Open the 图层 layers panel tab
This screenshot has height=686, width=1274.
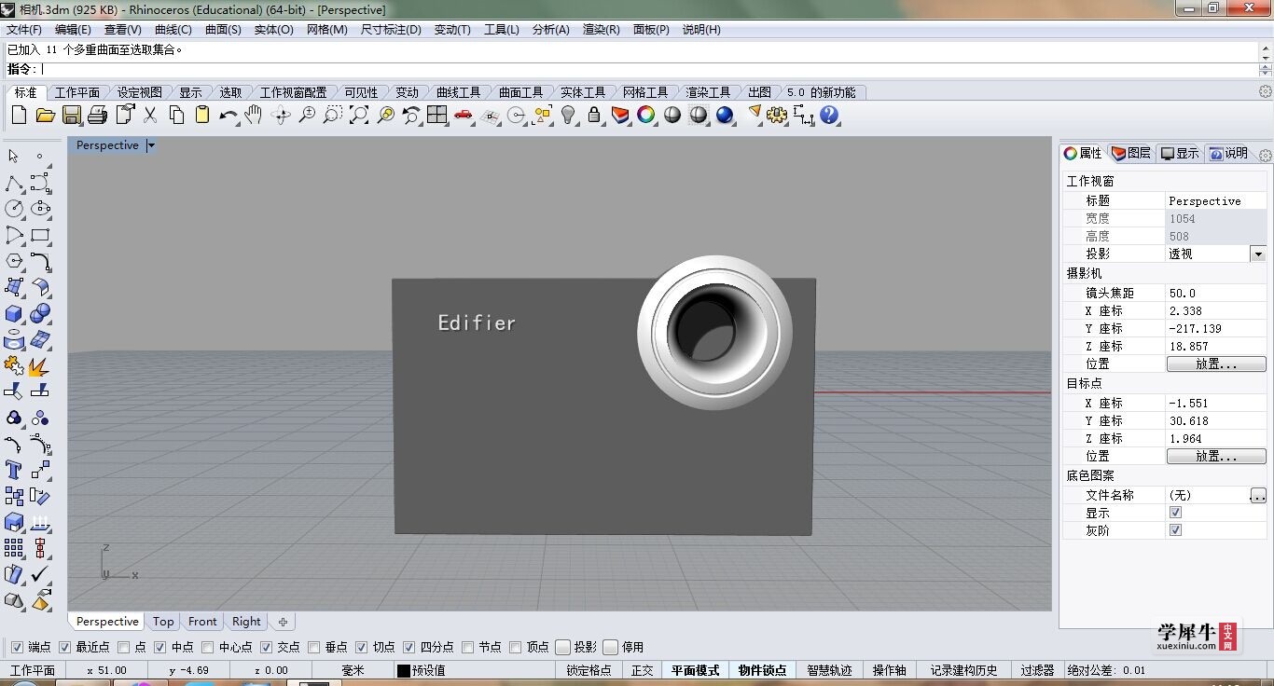click(1131, 153)
